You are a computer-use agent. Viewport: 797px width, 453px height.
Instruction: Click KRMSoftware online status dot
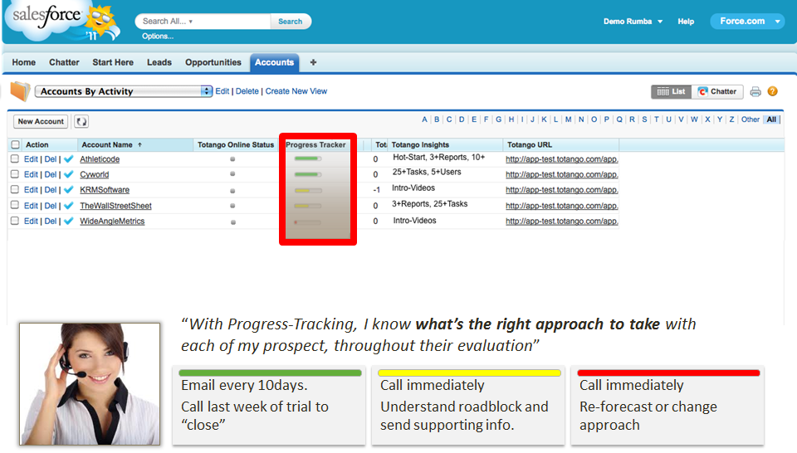coord(232,191)
